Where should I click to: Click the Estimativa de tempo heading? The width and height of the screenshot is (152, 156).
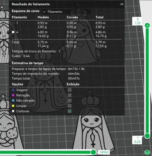(x=27, y=63)
